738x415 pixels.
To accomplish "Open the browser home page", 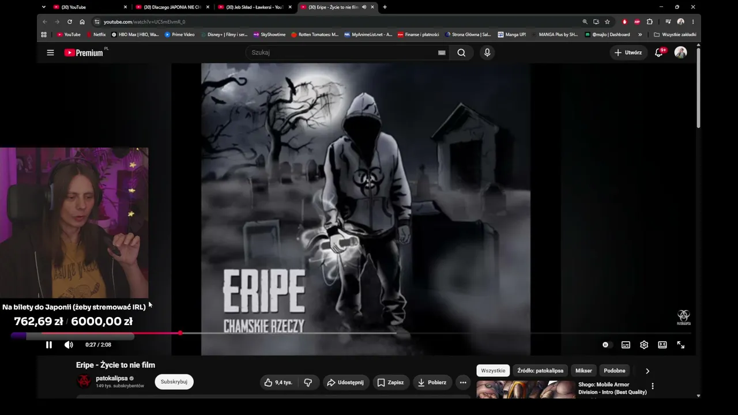I will [x=82, y=22].
